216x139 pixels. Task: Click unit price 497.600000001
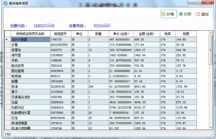(121, 40)
